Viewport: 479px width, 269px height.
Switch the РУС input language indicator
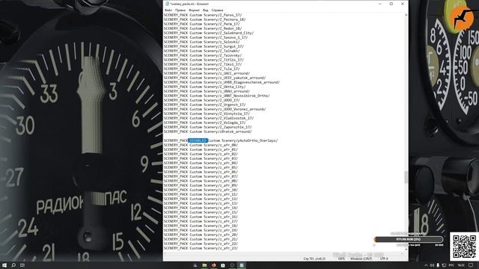[x=451, y=265]
